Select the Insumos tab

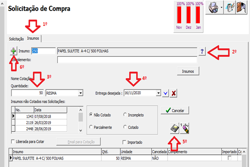pyautogui.click(x=33, y=38)
